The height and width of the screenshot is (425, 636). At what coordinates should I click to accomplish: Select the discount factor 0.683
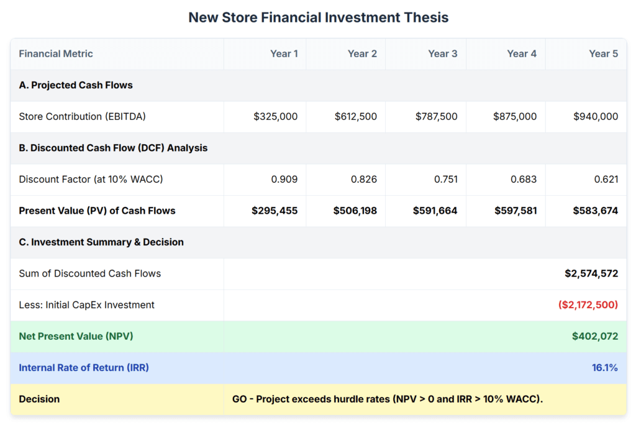(x=524, y=179)
